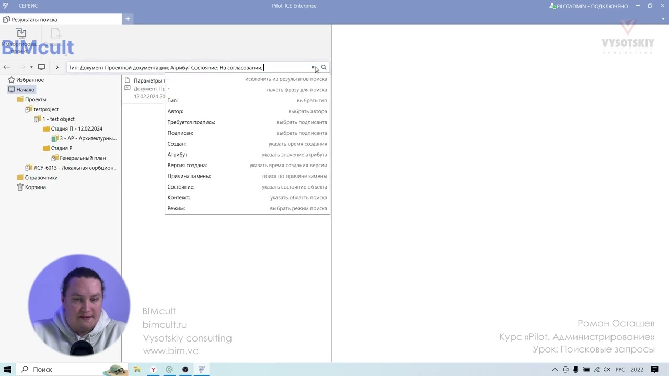The height and width of the screenshot is (376, 669).
Task: Select the 1 - test object node
Action: coord(59,119)
